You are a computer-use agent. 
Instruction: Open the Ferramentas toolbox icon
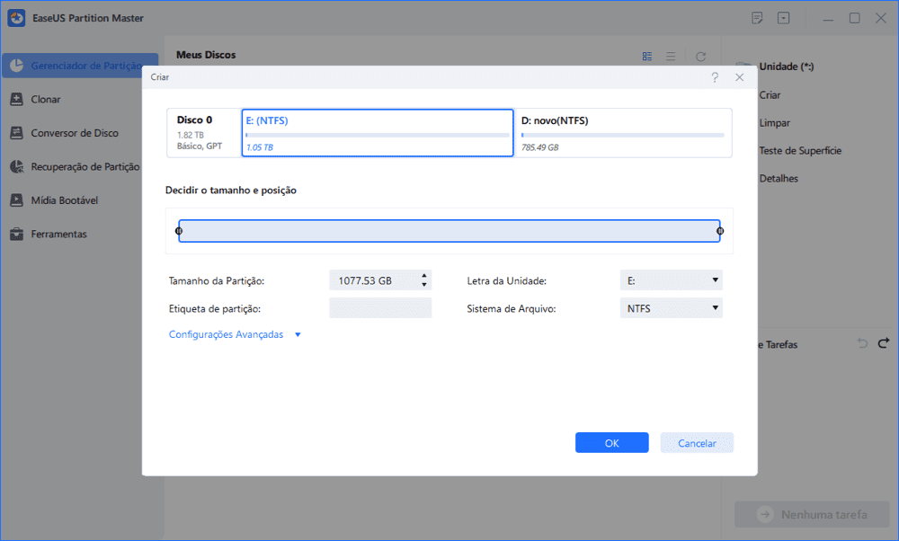16,234
